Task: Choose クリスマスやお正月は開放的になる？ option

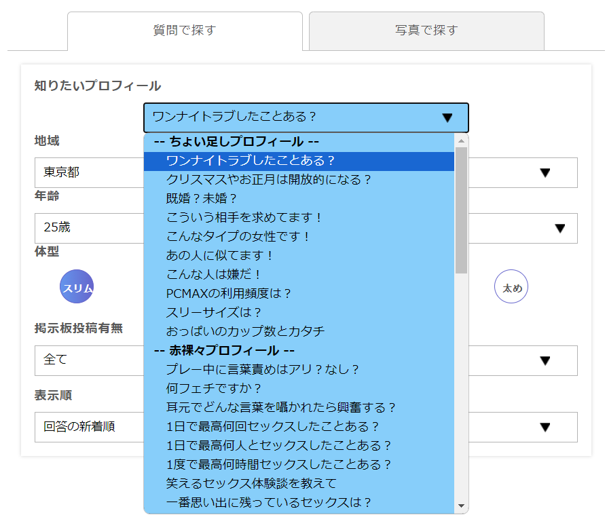Action: tap(269, 180)
